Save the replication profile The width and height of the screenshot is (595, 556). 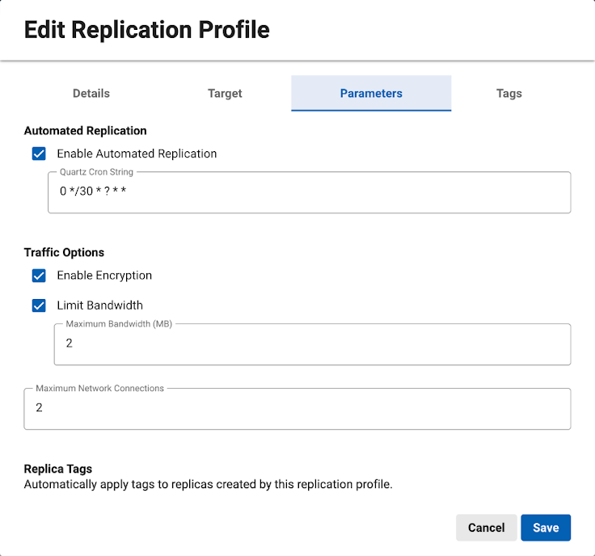[546, 528]
